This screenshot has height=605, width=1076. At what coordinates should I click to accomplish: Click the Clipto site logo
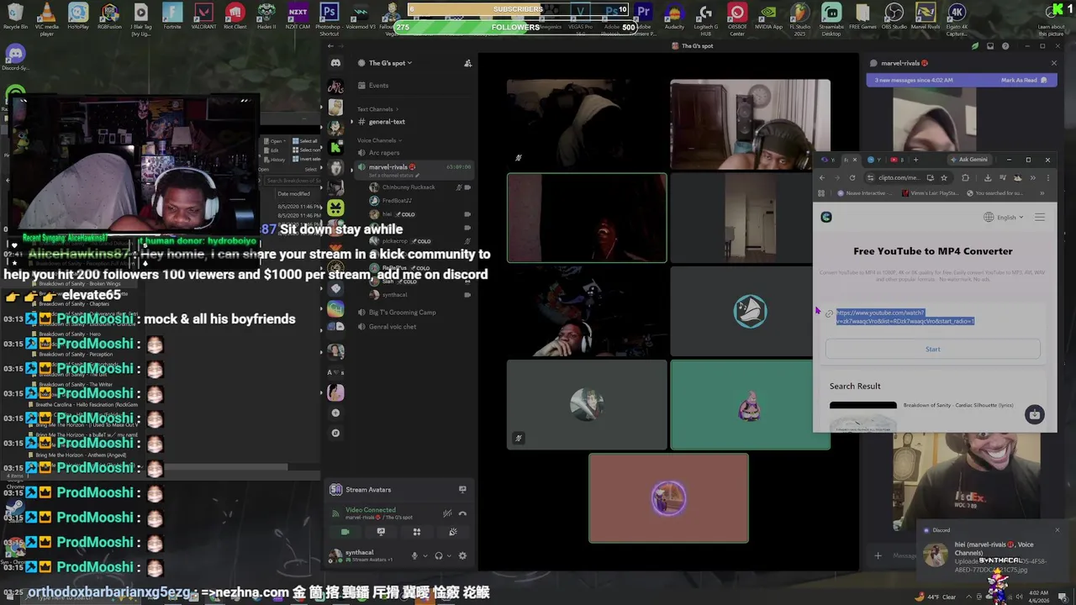click(826, 218)
